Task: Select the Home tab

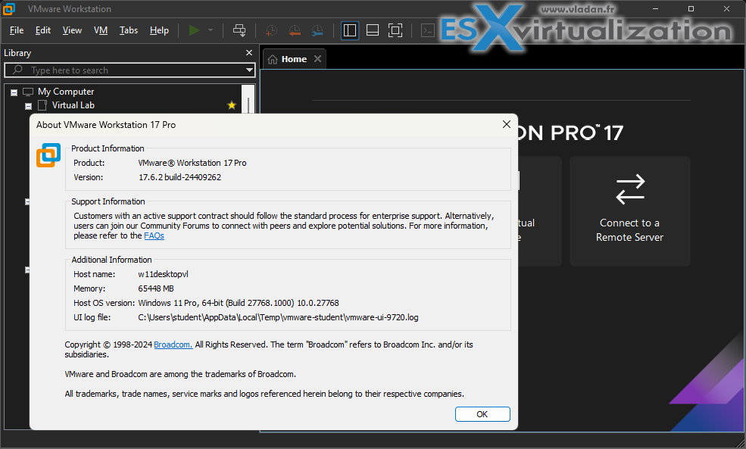Action: (294, 59)
